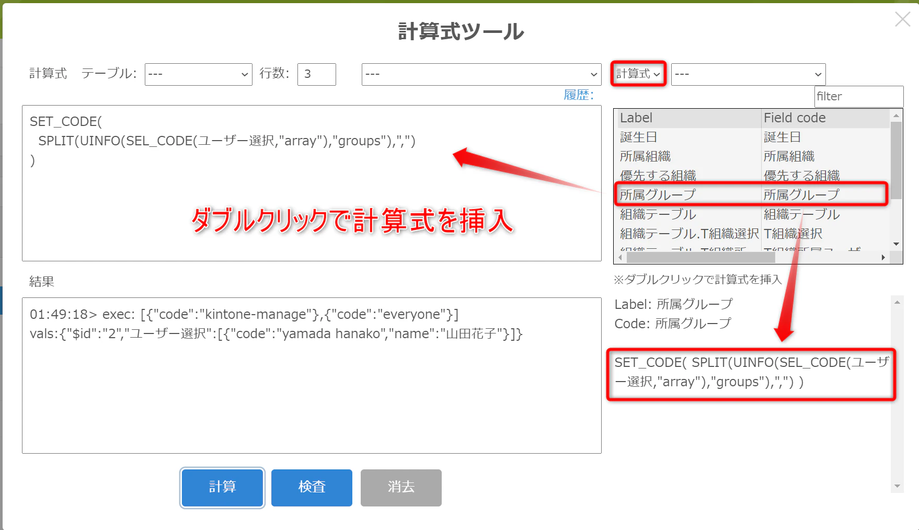Viewport: 919px width, 530px height.
Task: Click the 行数 input field showing 3
Action: click(x=317, y=74)
